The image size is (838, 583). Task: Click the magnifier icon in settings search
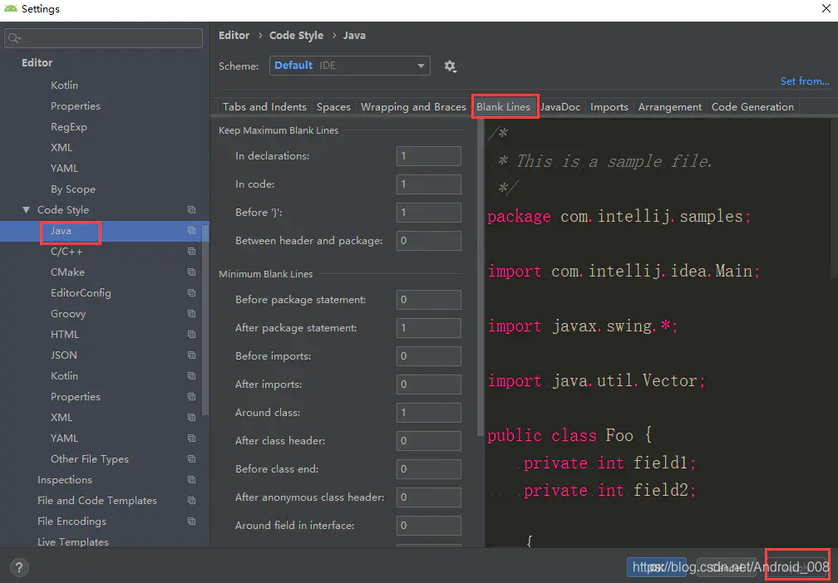(14, 38)
